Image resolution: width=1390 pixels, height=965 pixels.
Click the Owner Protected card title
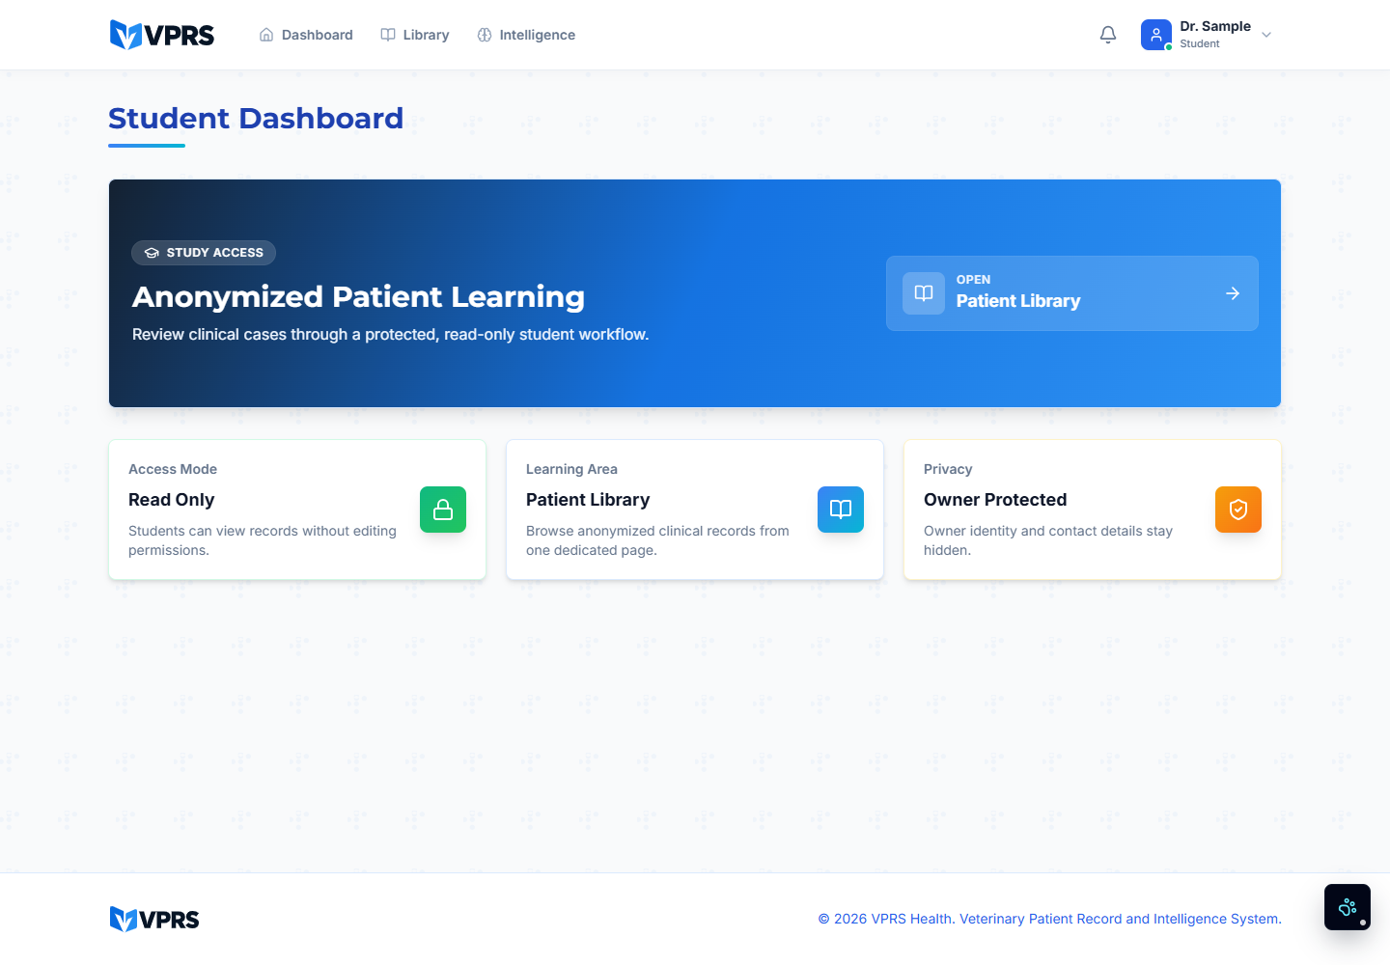point(995,500)
